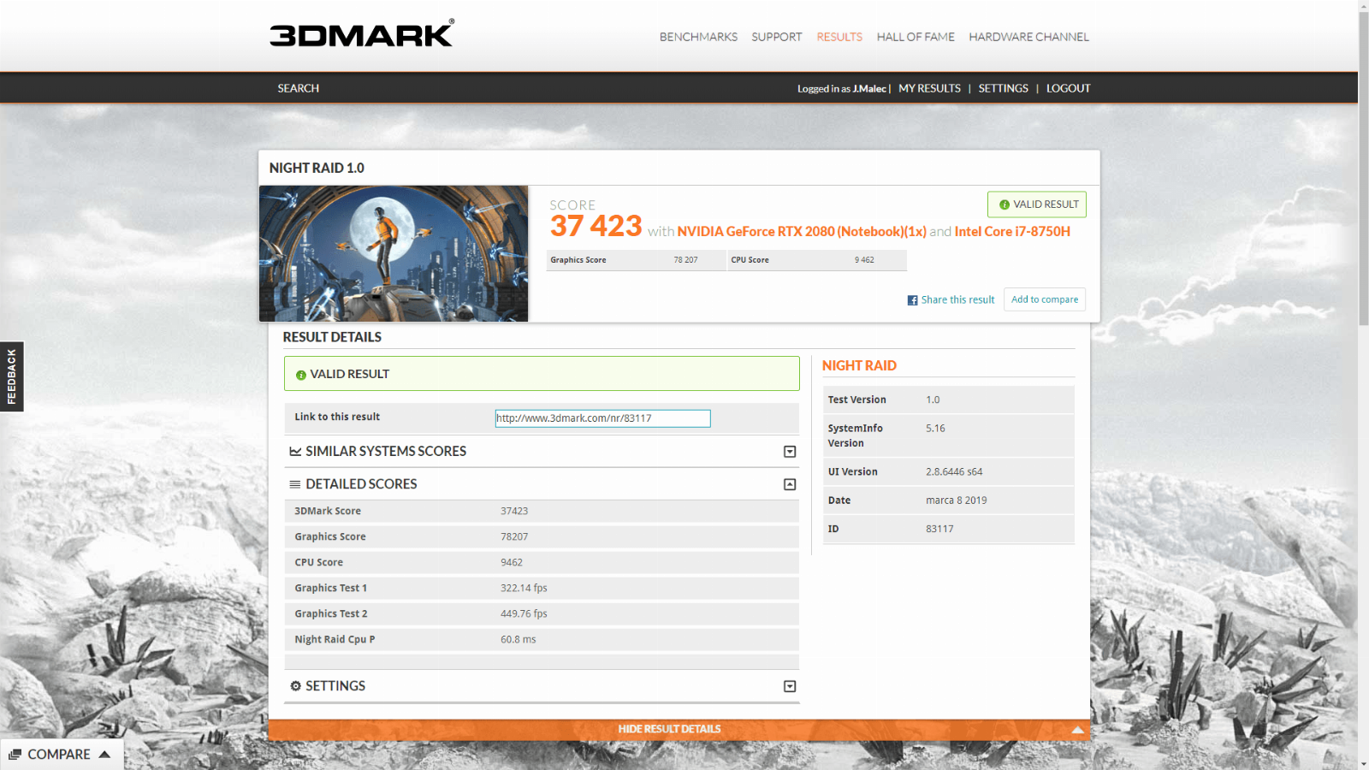
Task: Click Hide Result Details up arrow
Action: 1077,730
